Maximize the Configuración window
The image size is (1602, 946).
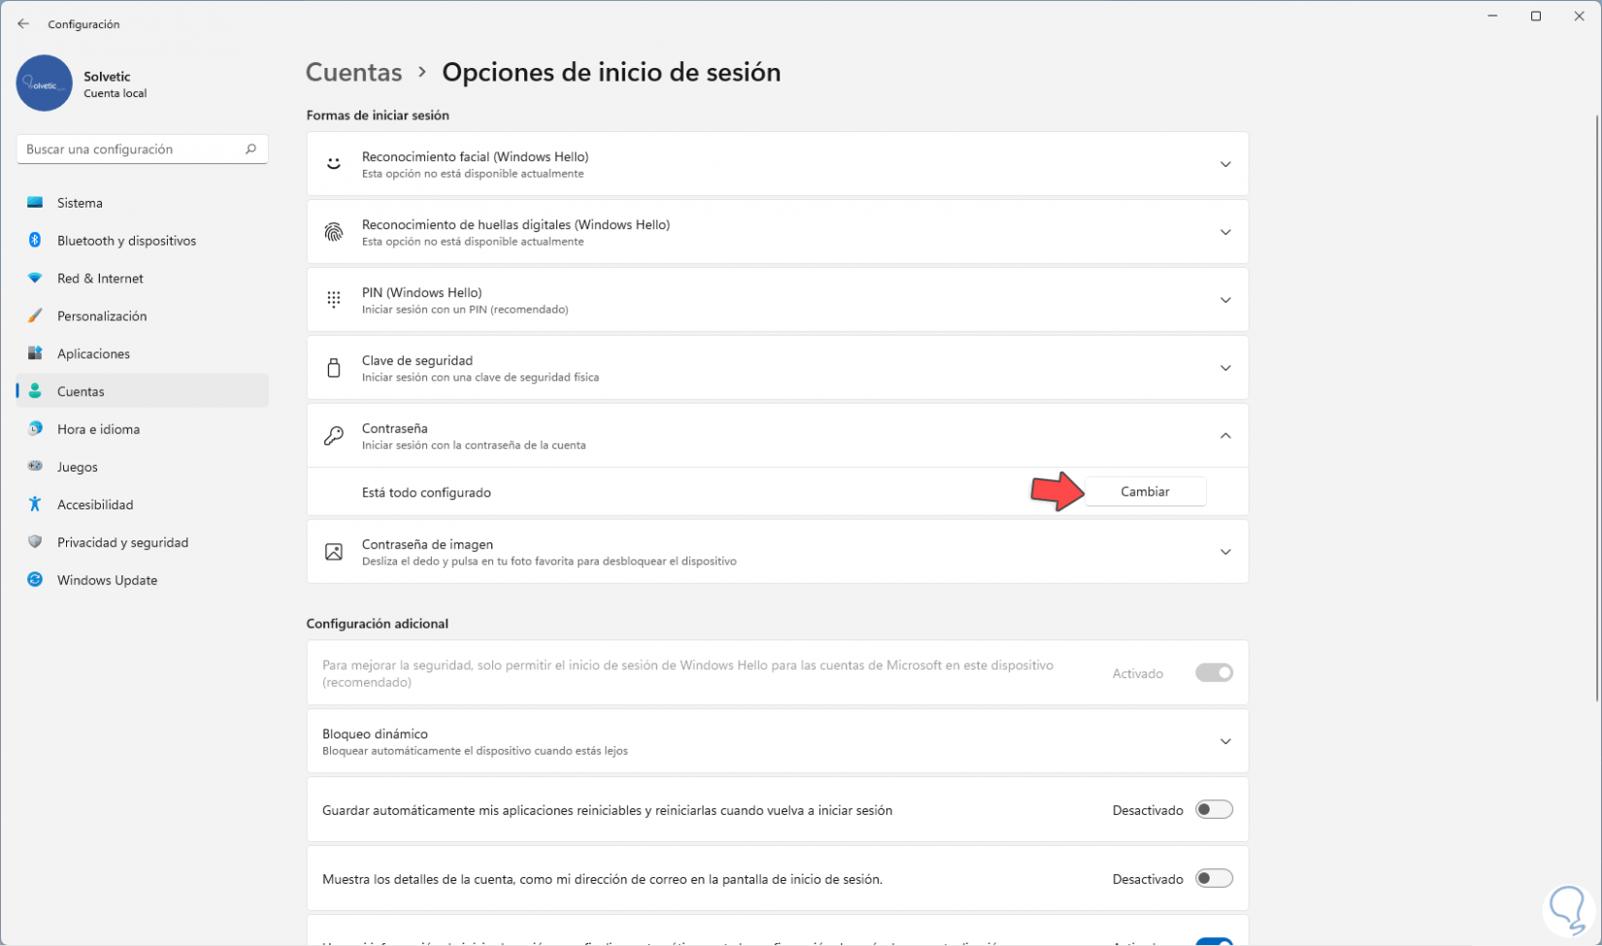(1536, 16)
